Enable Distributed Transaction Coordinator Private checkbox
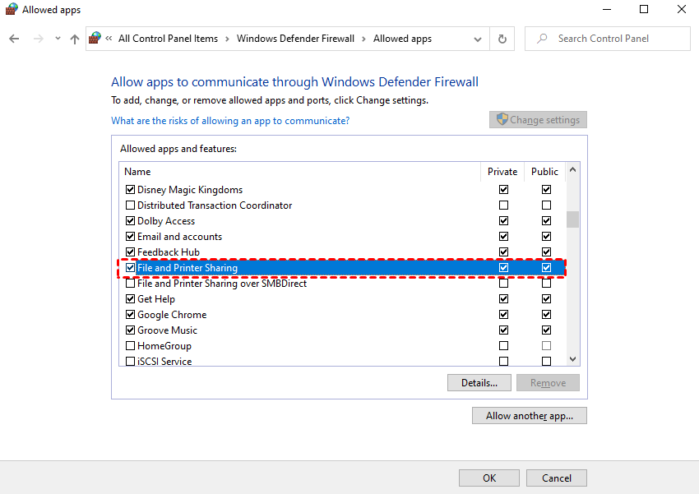The height and width of the screenshot is (494, 699). (x=504, y=205)
